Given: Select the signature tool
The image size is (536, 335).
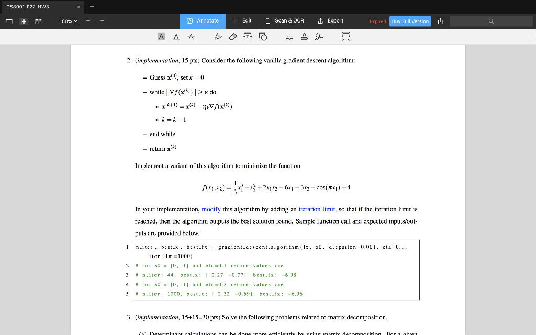Looking at the screenshot, I should 319,37.
